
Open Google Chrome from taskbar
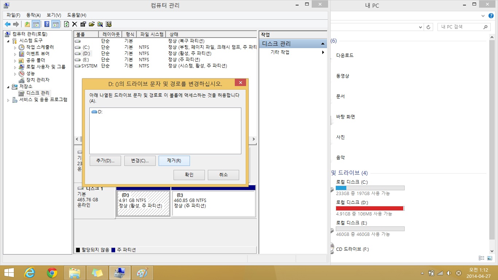(52, 273)
